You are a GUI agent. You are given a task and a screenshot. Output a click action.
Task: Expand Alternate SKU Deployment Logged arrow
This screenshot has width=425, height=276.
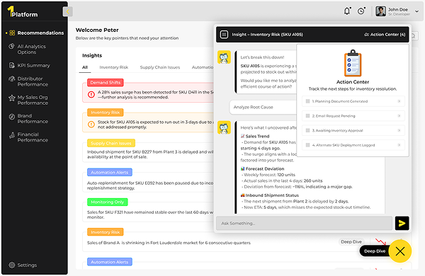pyautogui.click(x=399, y=145)
